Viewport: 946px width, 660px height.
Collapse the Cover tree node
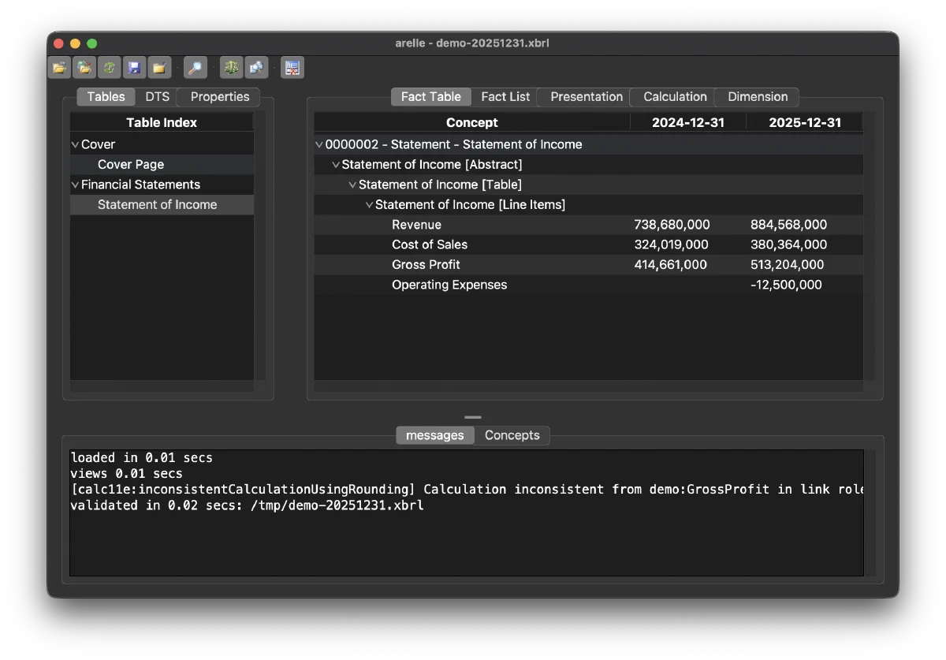tap(76, 145)
